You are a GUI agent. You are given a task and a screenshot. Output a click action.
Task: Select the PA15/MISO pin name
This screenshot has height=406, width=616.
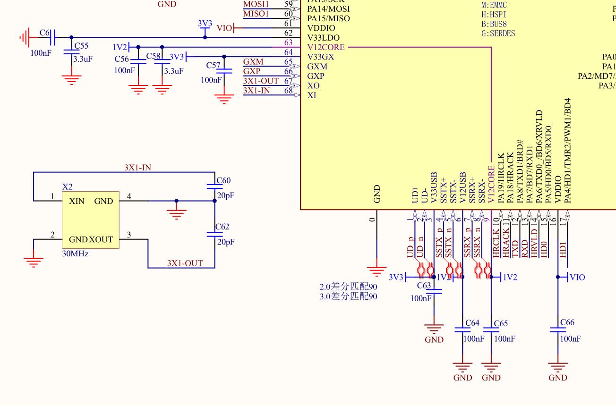tap(329, 18)
